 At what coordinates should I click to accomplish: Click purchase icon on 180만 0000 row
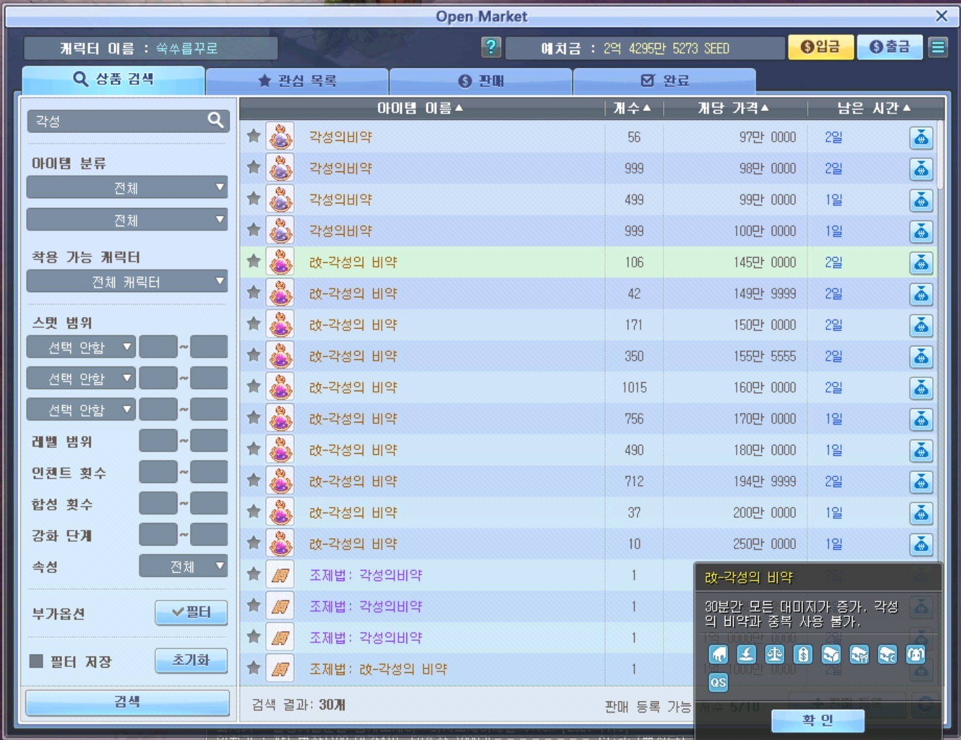tap(921, 451)
